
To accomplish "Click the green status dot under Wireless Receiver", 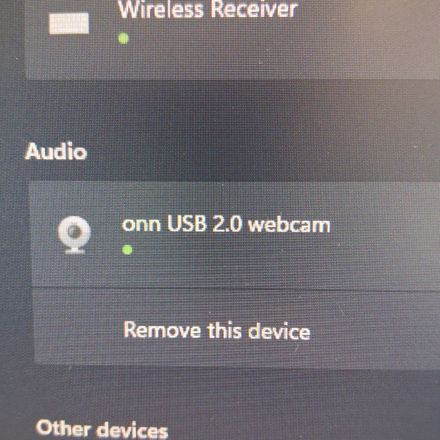I will [124, 38].
